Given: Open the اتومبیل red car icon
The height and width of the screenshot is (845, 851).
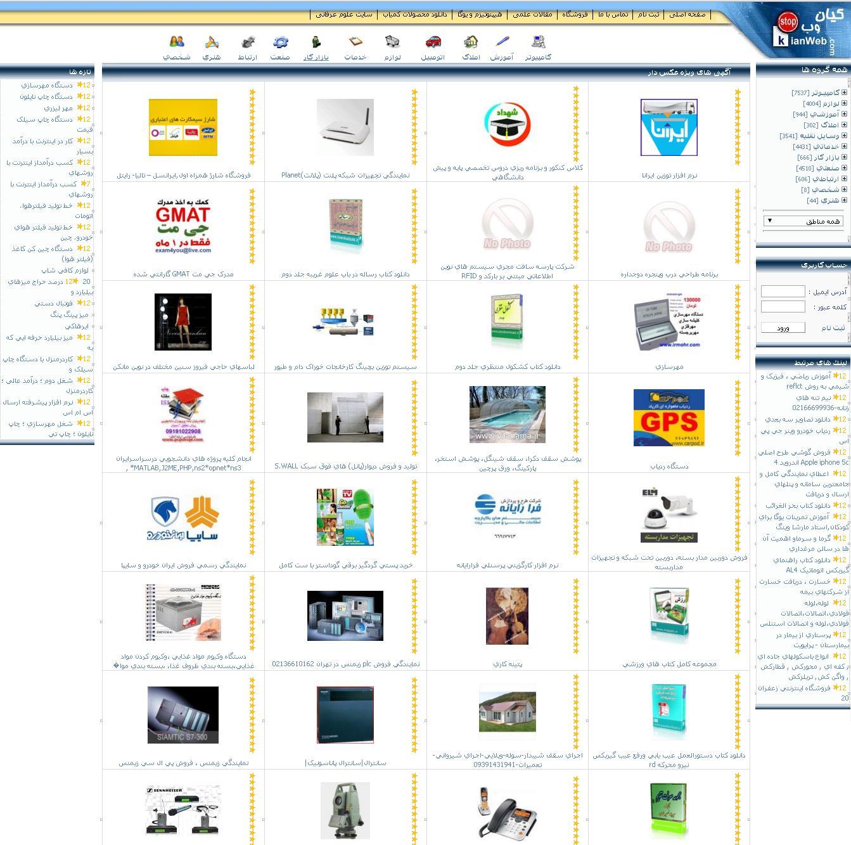Looking at the screenshot, I should 433,42.
